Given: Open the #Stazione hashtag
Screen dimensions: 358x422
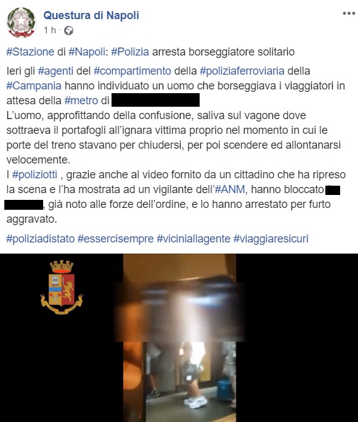Looking at the screenshot, I should (30, 52).
